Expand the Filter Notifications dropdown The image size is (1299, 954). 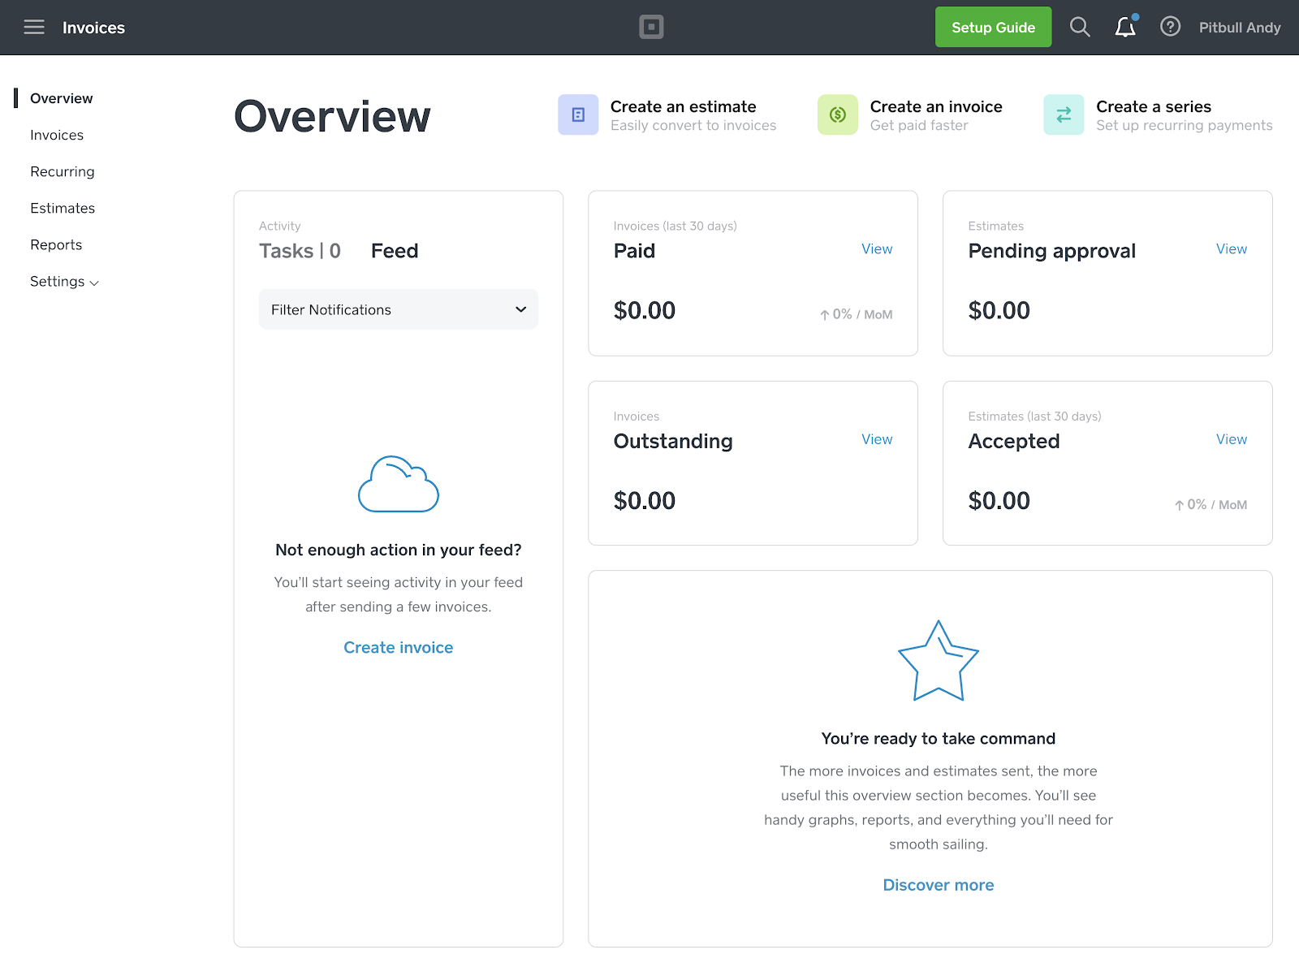[x=398, y=309]
